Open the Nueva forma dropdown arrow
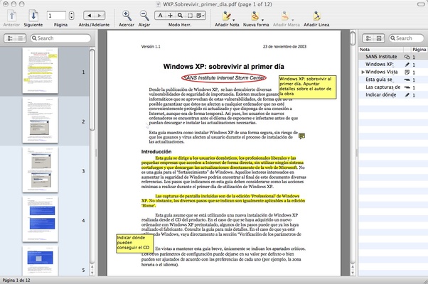428x284 pixels. pyautogui.click(x=262, y=20)
